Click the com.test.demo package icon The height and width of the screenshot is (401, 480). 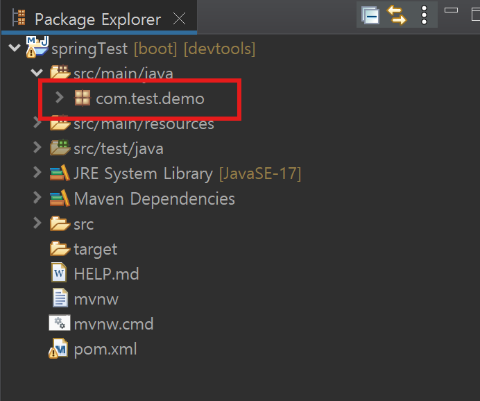coord(83,98)
